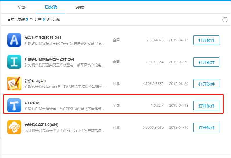Click the description starting 针对钢结构算量
Screen dimensions: 231x158
pos(65,65)
